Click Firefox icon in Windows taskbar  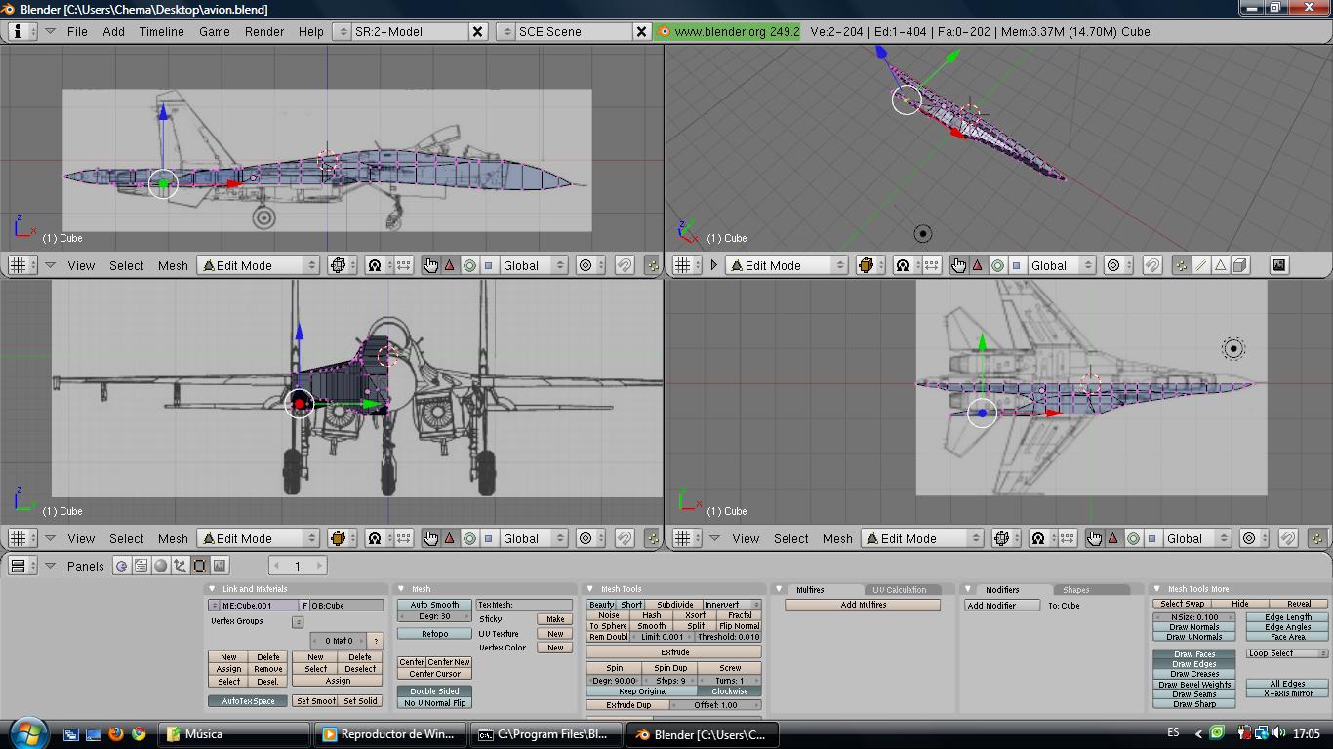click(116, 733)
